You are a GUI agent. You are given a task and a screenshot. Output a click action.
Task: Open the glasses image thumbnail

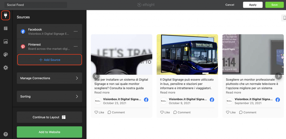(x=121, y=54)
